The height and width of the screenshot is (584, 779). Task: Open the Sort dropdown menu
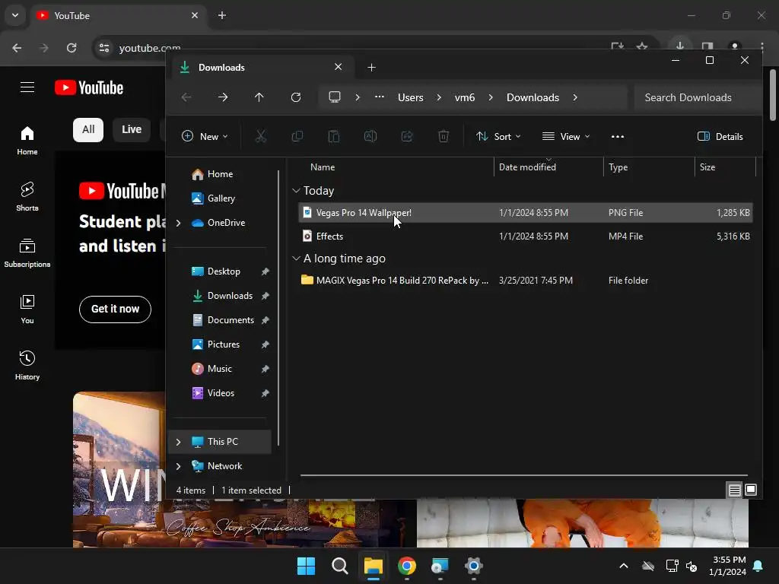tap(498, 137)
